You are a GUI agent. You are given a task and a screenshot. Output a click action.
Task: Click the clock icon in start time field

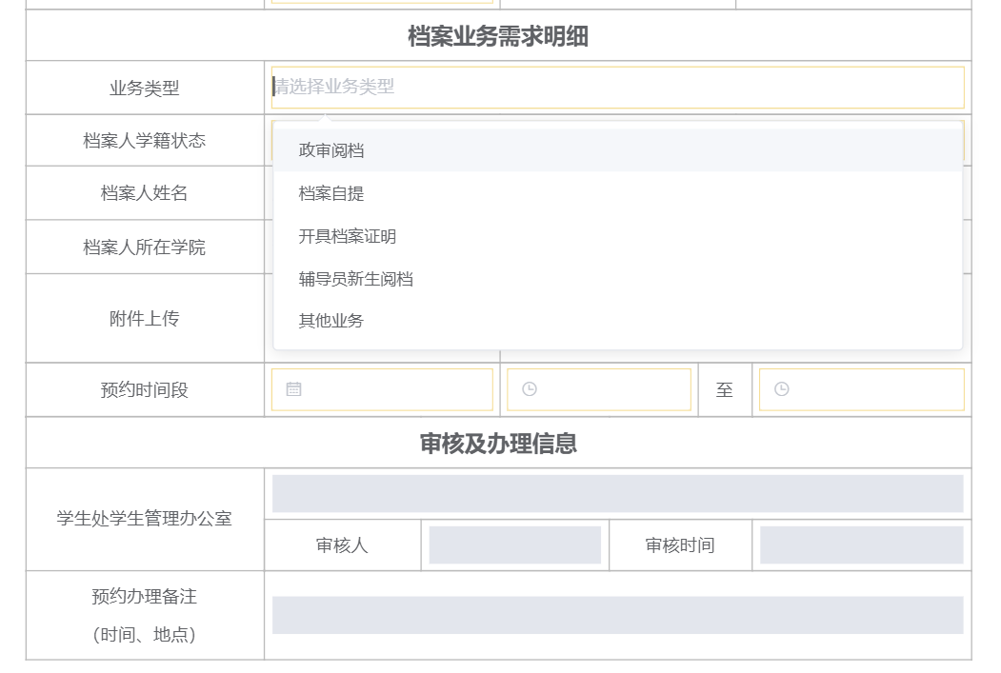[530, 389]
